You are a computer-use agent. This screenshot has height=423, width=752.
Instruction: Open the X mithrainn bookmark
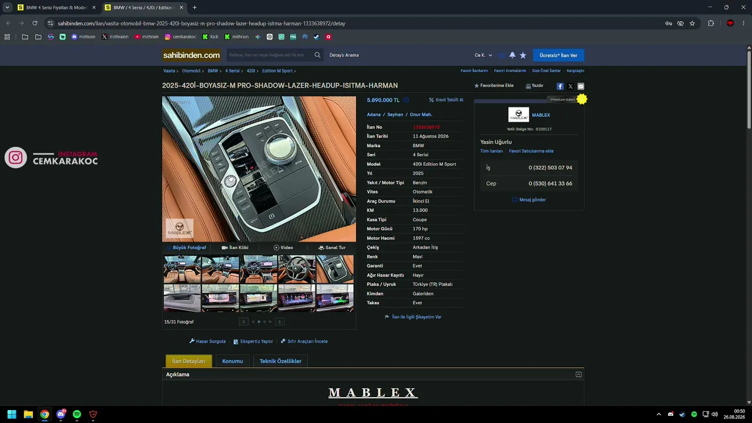[115, 36]
